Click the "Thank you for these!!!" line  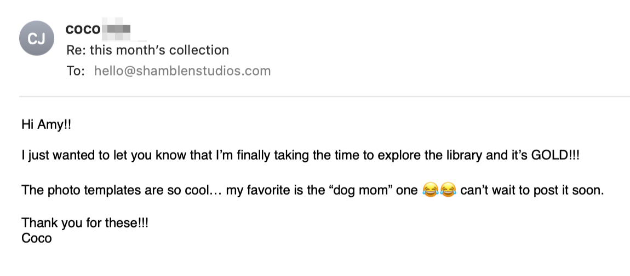(x=85, y=224)
